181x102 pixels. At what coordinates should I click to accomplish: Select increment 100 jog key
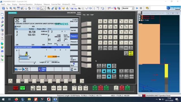click(x=85, y=88)
